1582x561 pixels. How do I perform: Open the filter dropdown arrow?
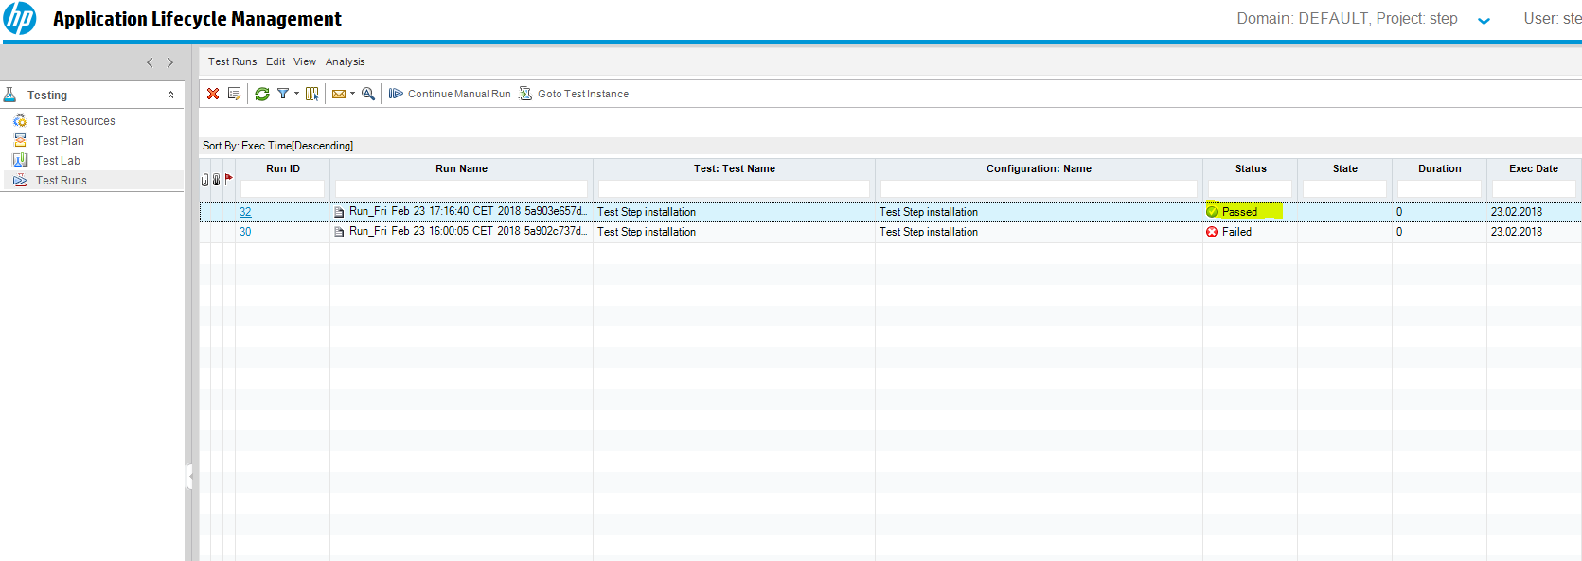point(296,94)
